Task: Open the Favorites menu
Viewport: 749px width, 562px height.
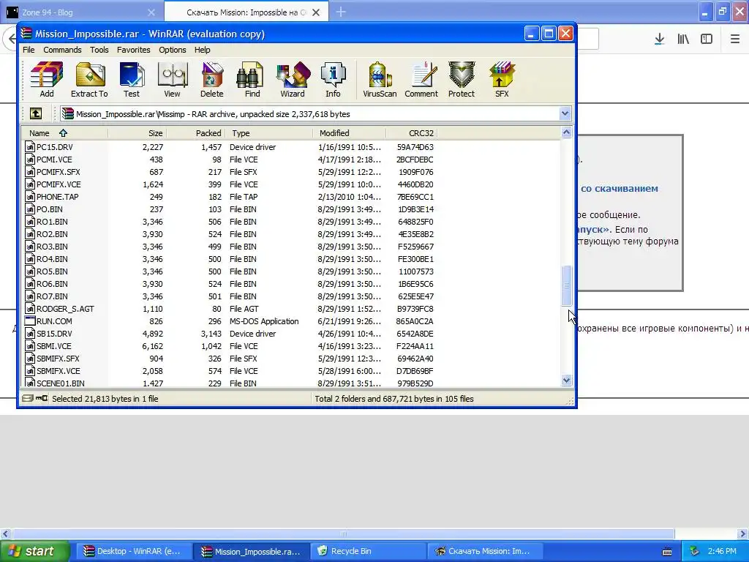Action: click(133, 50)
